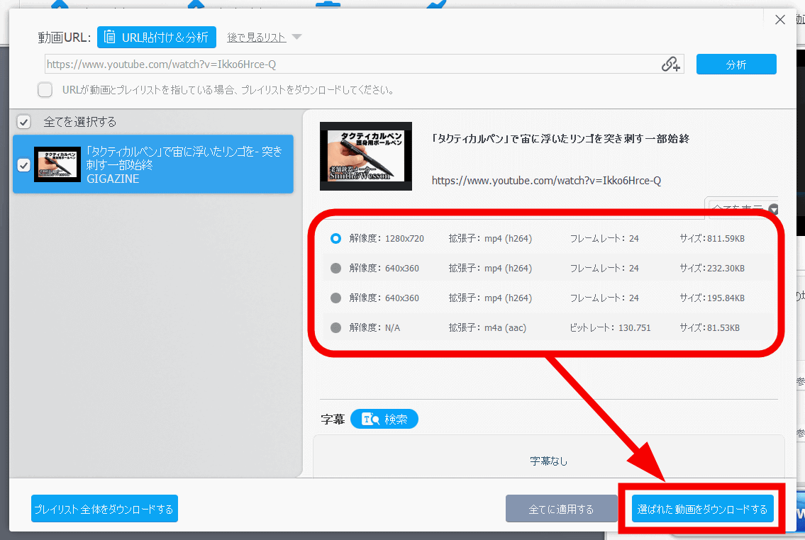This screenshot has height=540, width=805.
Task: Open the 後で見るリスト link
Action: [x=256, y=38]
